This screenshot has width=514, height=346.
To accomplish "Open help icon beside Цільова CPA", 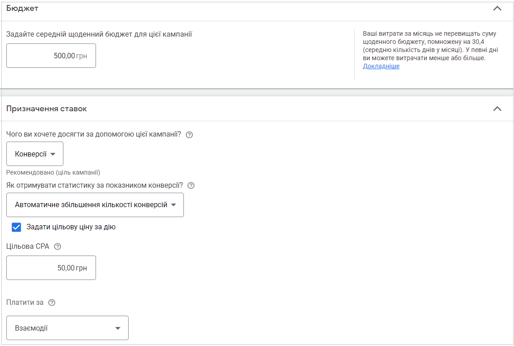I will (58, 246).
